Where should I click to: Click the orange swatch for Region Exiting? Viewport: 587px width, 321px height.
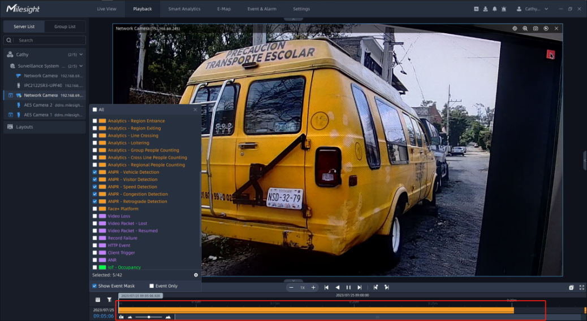(x=102, y=129)
